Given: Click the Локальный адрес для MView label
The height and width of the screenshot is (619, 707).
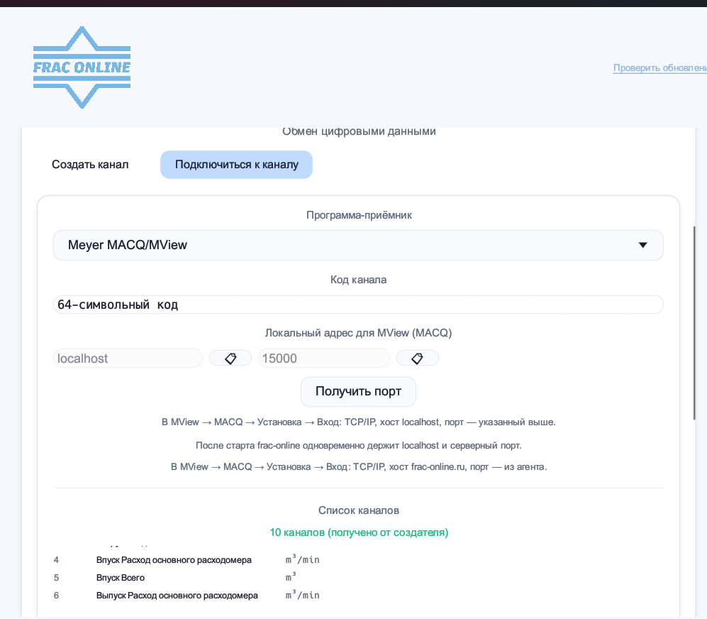Looking at the screenshot, I should 359,332.
